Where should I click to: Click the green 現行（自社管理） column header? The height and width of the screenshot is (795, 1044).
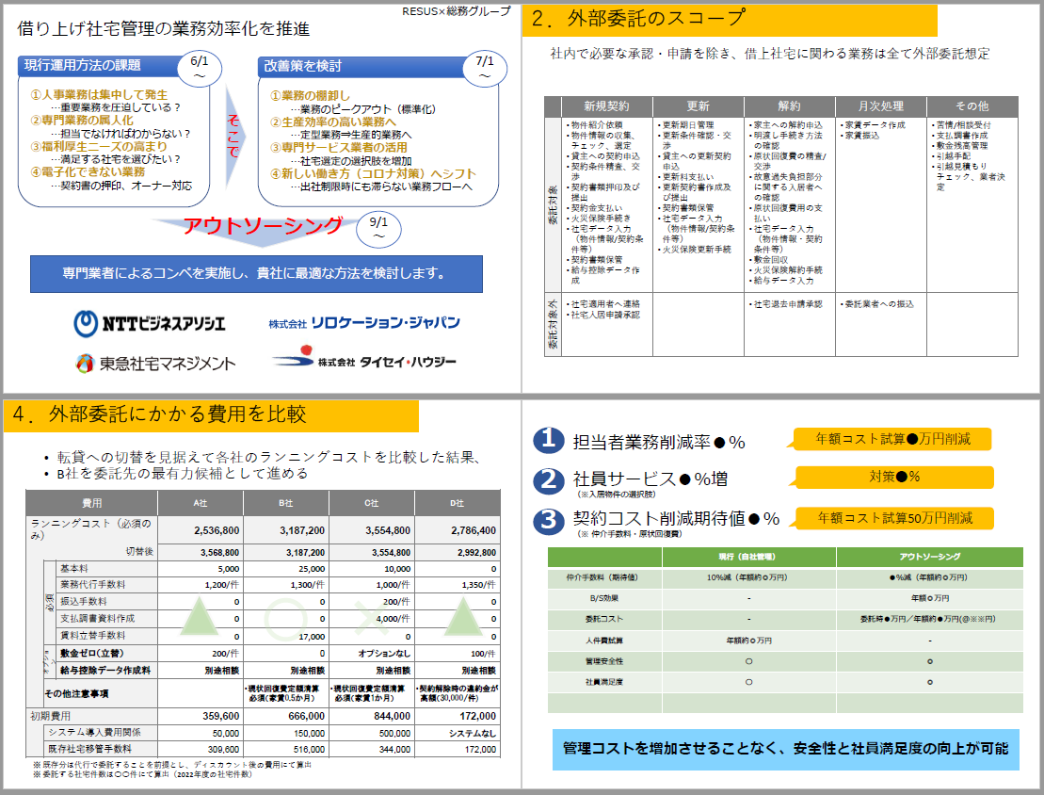coord(749,557)
